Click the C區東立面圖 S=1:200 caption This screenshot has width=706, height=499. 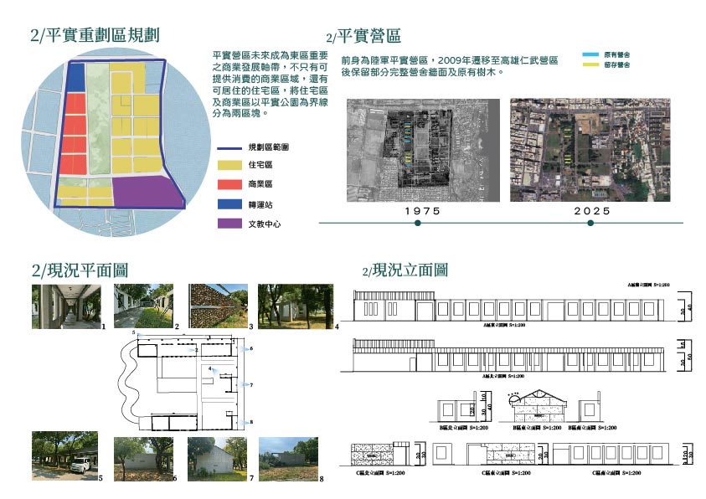[506, 473]
